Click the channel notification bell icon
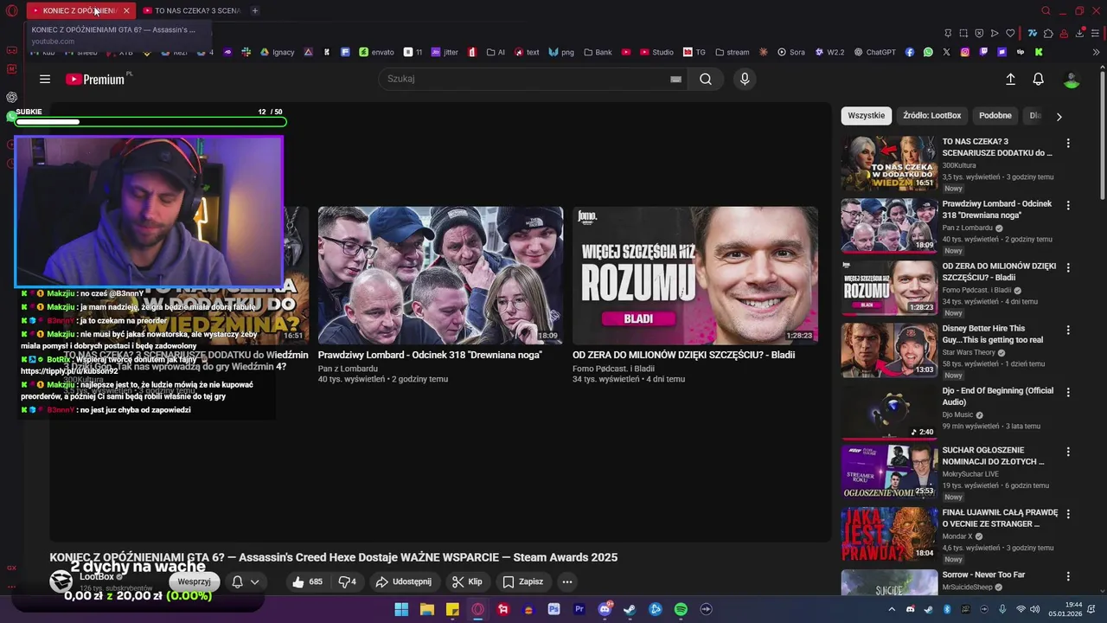 click(x=237, y=582)
